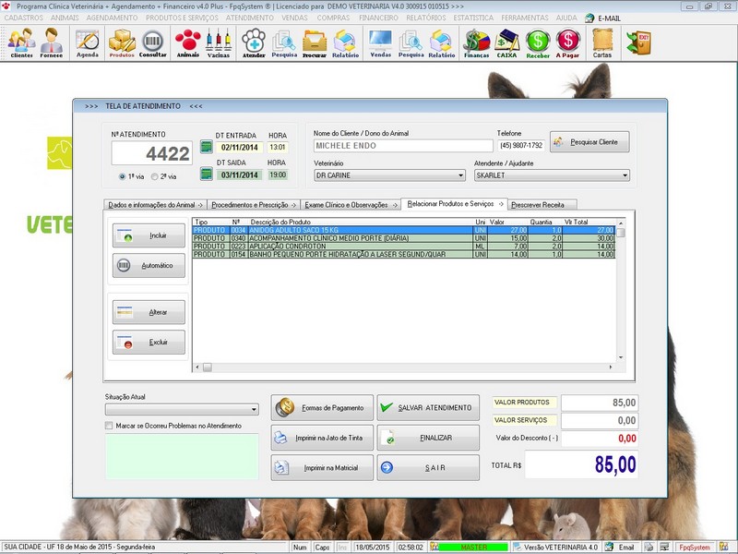Image resolution: width=738 pixels, height=554 pixels.
Task: Open the Clientes toolbar icon
Action: (x=21, y=42)
